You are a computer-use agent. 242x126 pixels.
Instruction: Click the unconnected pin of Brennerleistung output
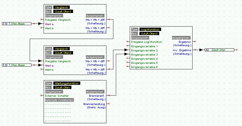click(109, 104)
